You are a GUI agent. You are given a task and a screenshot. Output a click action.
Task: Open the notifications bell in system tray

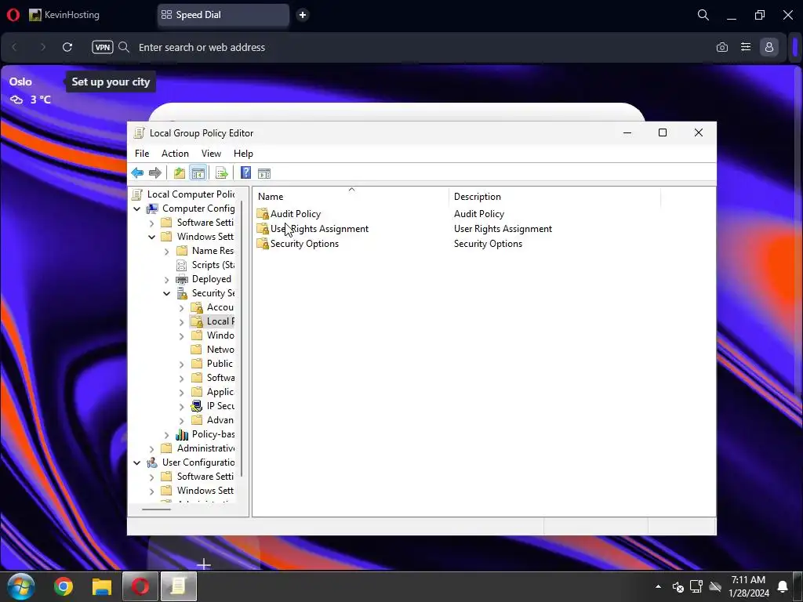coord(783,586)
